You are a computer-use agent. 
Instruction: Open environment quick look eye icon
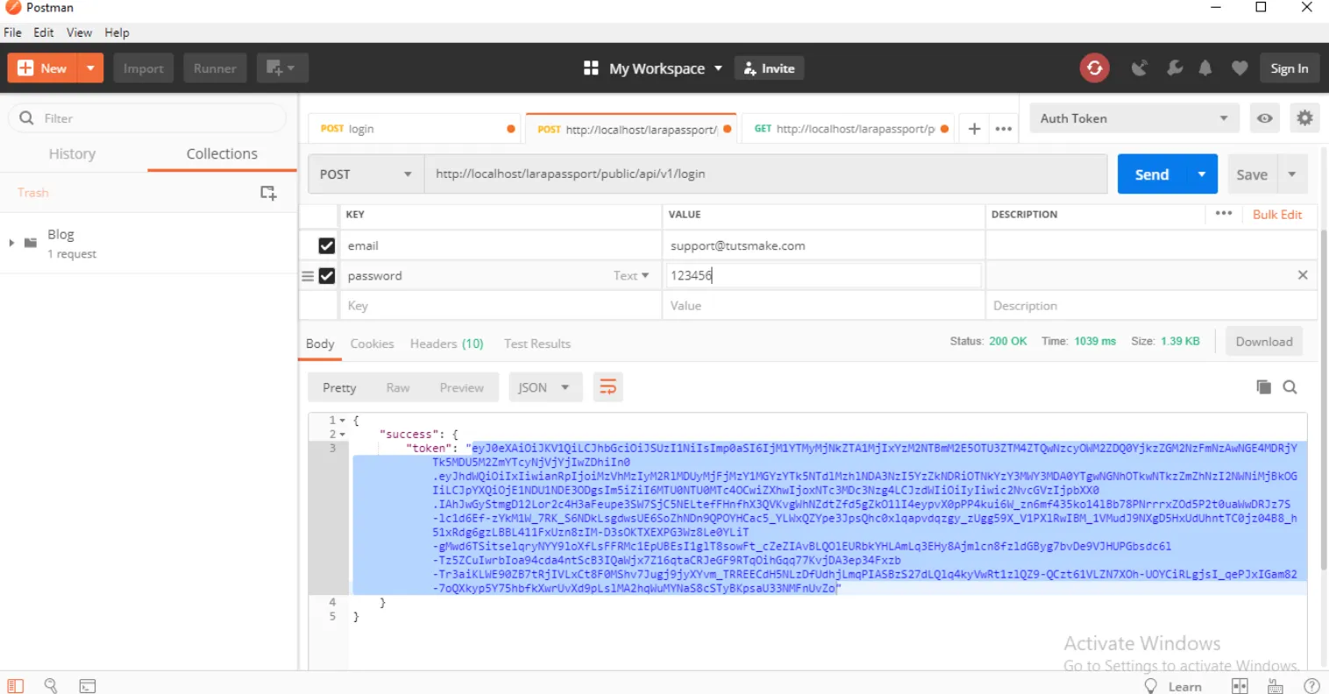pos(1265,118)
